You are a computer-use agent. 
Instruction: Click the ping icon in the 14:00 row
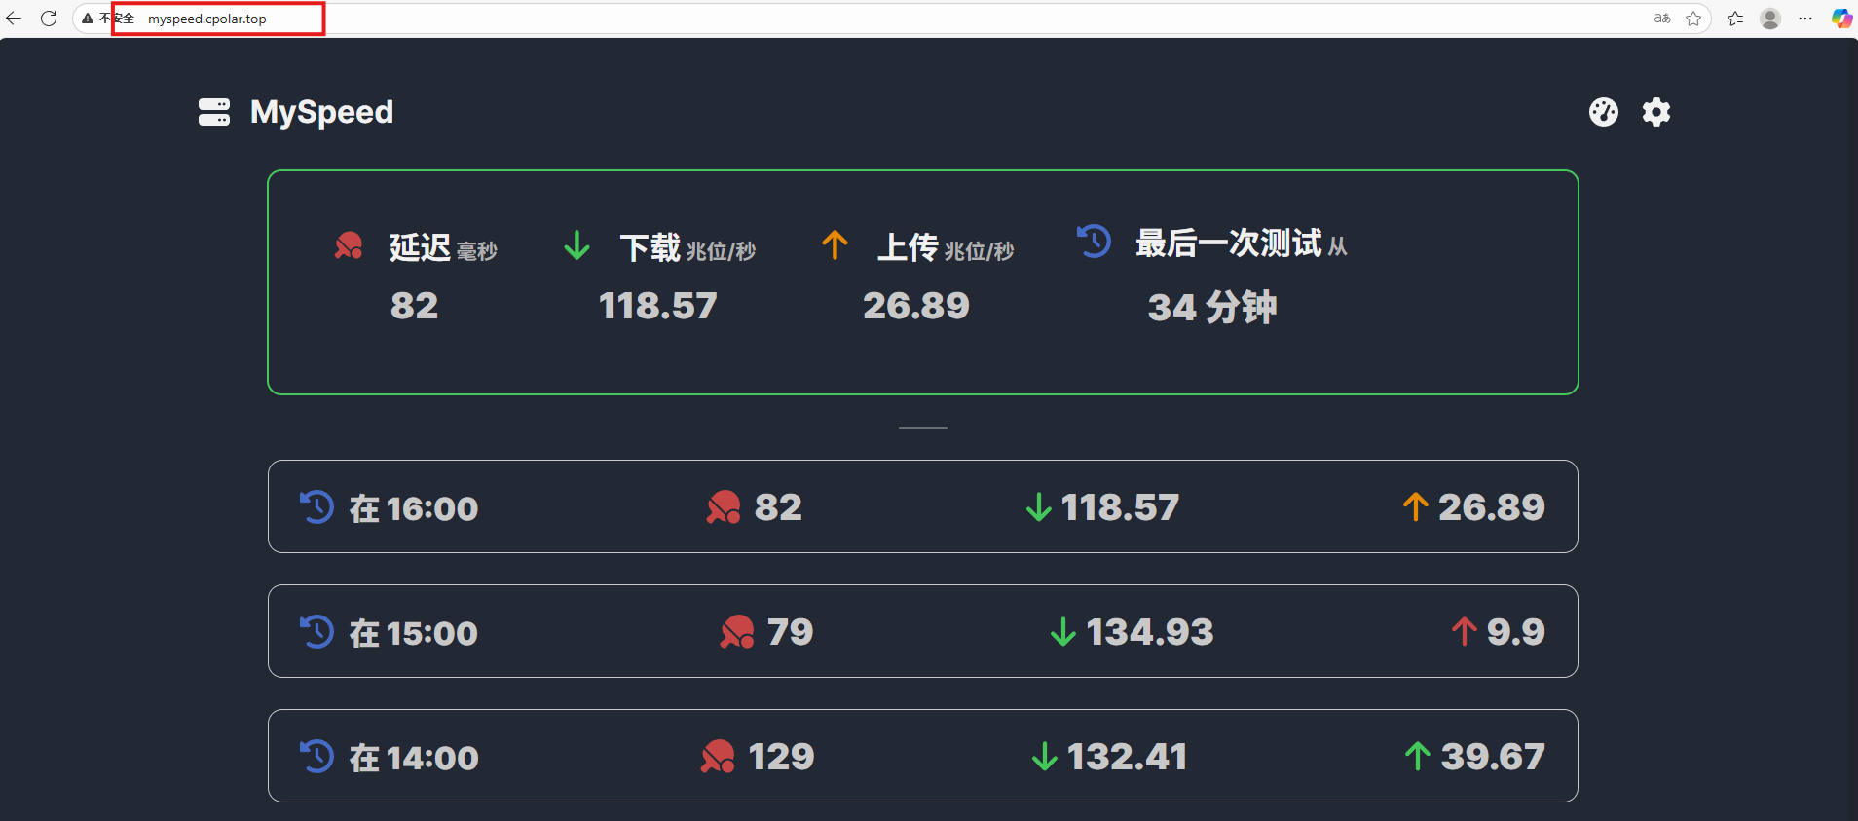718,757
